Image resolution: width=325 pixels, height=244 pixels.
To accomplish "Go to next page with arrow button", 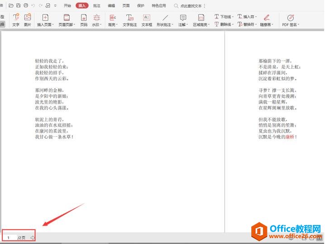I will (x=33, y=238).
